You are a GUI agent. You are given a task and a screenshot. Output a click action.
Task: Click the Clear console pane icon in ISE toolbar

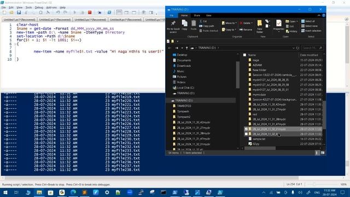48,13
